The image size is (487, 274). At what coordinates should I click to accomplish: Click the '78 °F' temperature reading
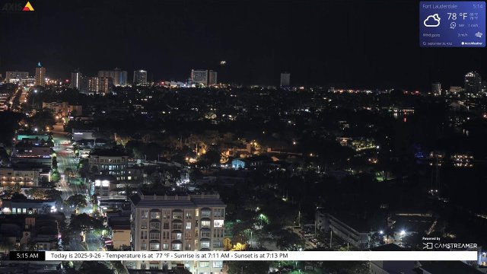(x=457, y=16)
